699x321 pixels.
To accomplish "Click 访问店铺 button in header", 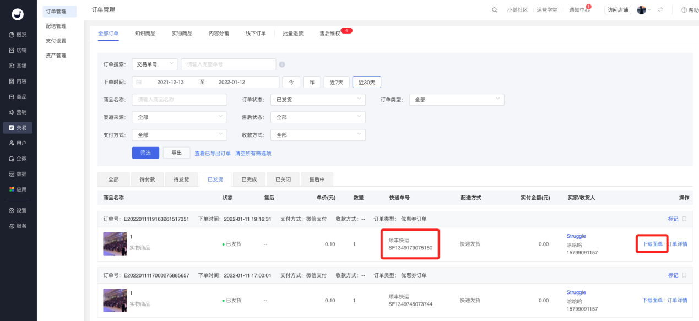I will point(618,10).
